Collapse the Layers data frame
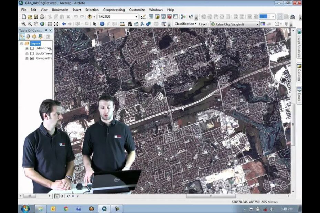Image resolution: width=320 pixels, height=213 pixels. pos(22,44)
